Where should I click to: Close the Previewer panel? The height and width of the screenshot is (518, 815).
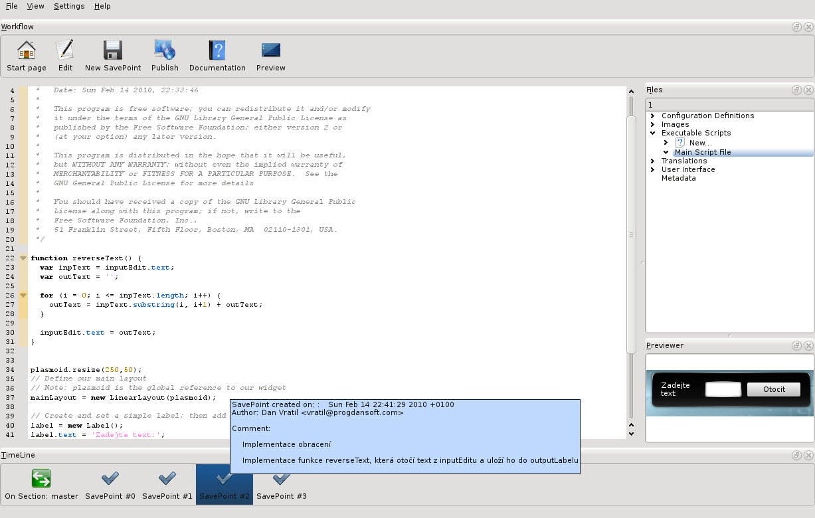coord(808,345)
